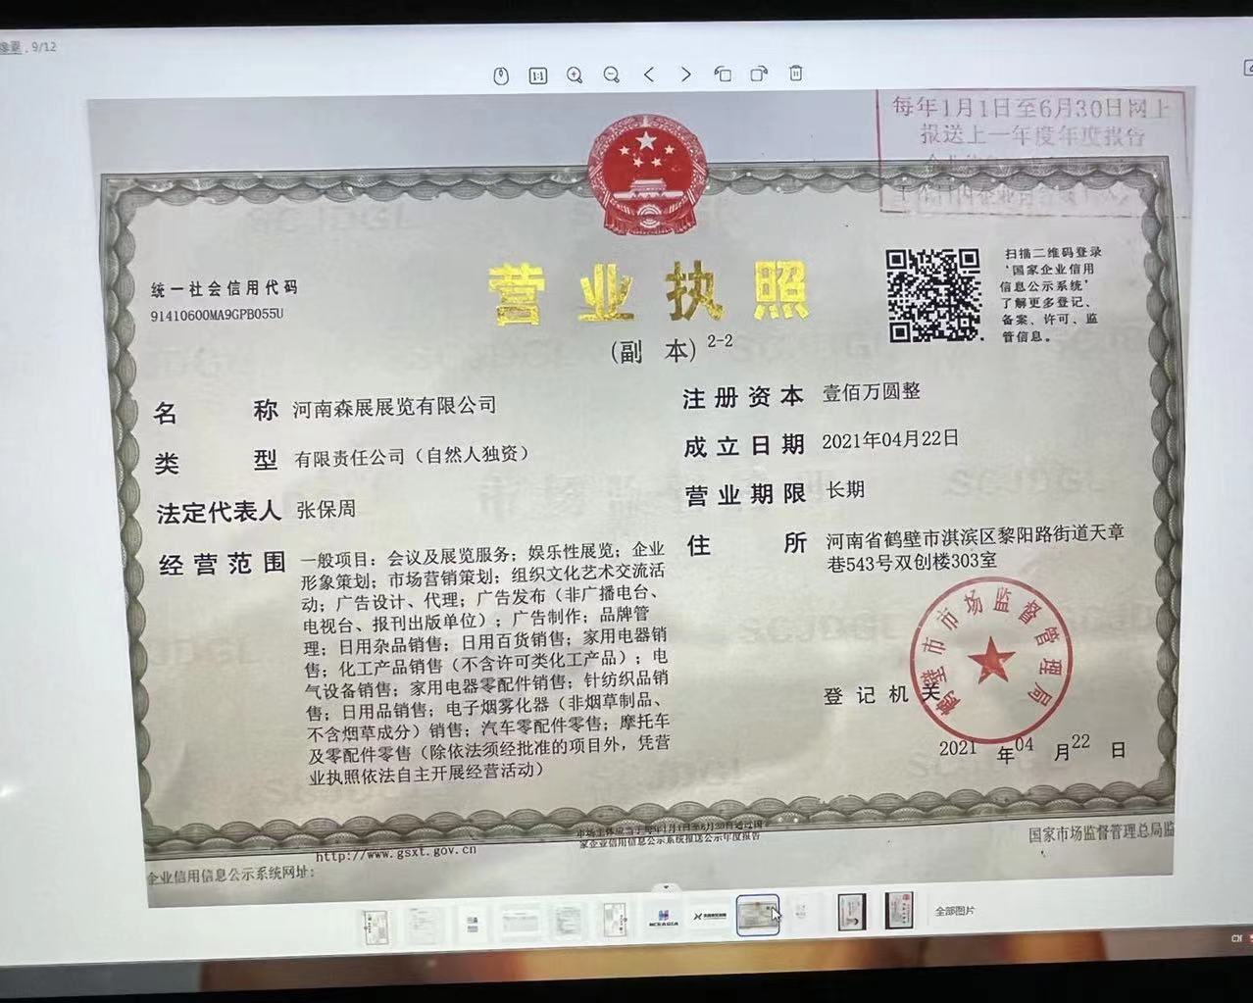Screen dimensions: 1253x1003
Task: Click the small icon at the top-right edge
Action: (x=1247, y=69)
